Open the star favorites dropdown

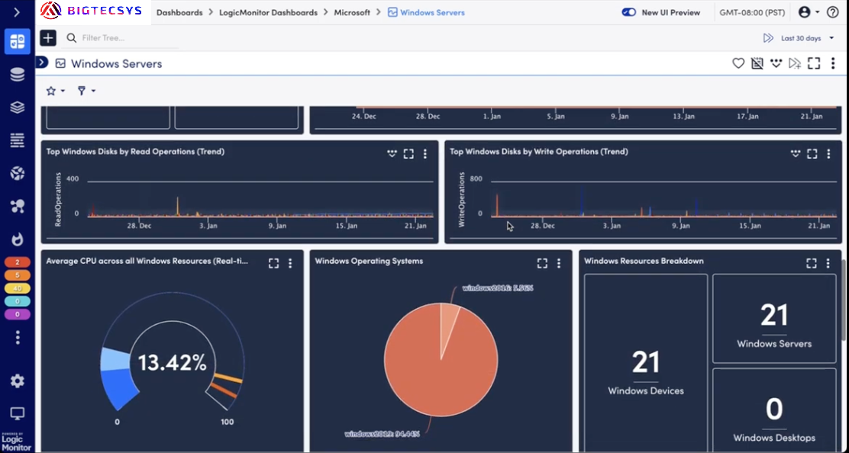55,91
